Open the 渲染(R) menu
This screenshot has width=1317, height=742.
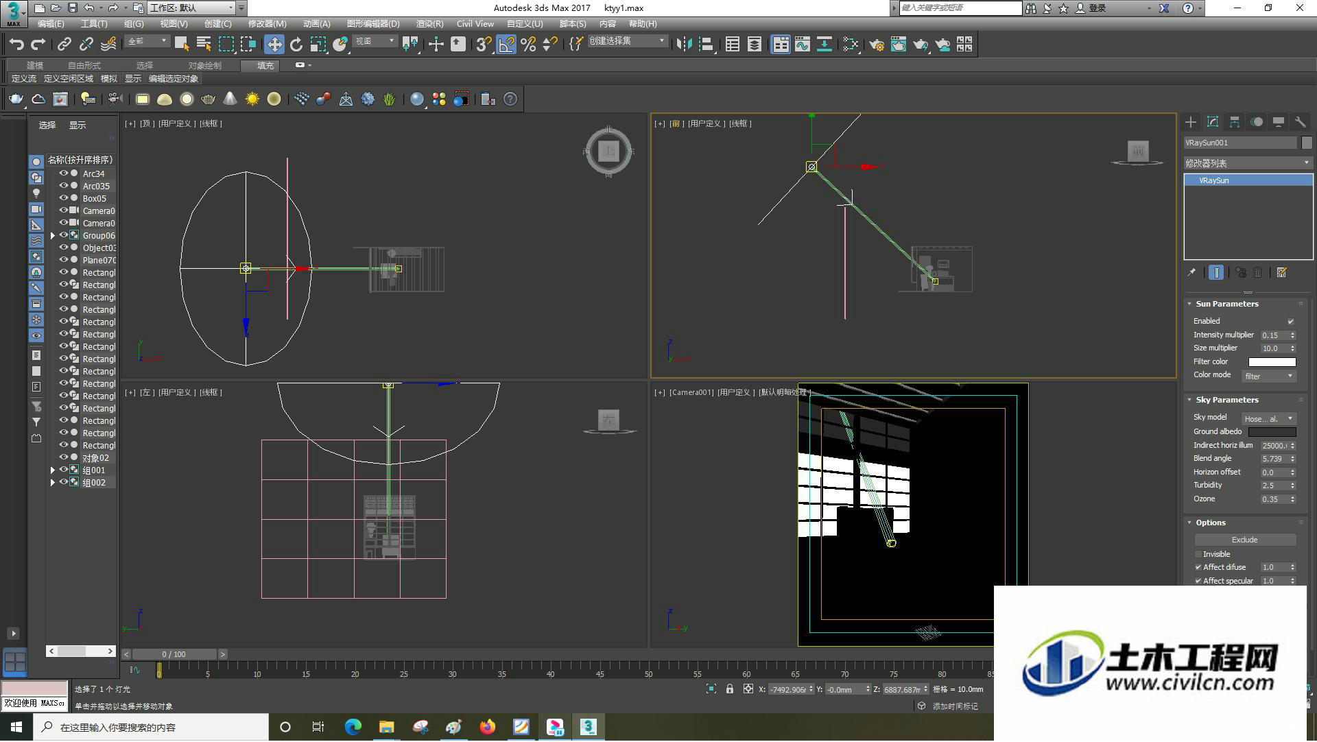[x=429, y=24]
